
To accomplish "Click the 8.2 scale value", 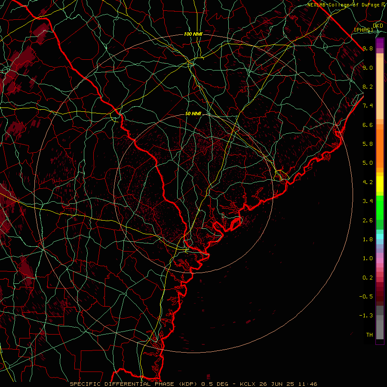I will click(368, 87).
